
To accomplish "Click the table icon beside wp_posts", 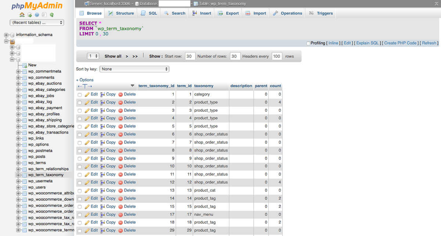I will click(x=25, y=157).
